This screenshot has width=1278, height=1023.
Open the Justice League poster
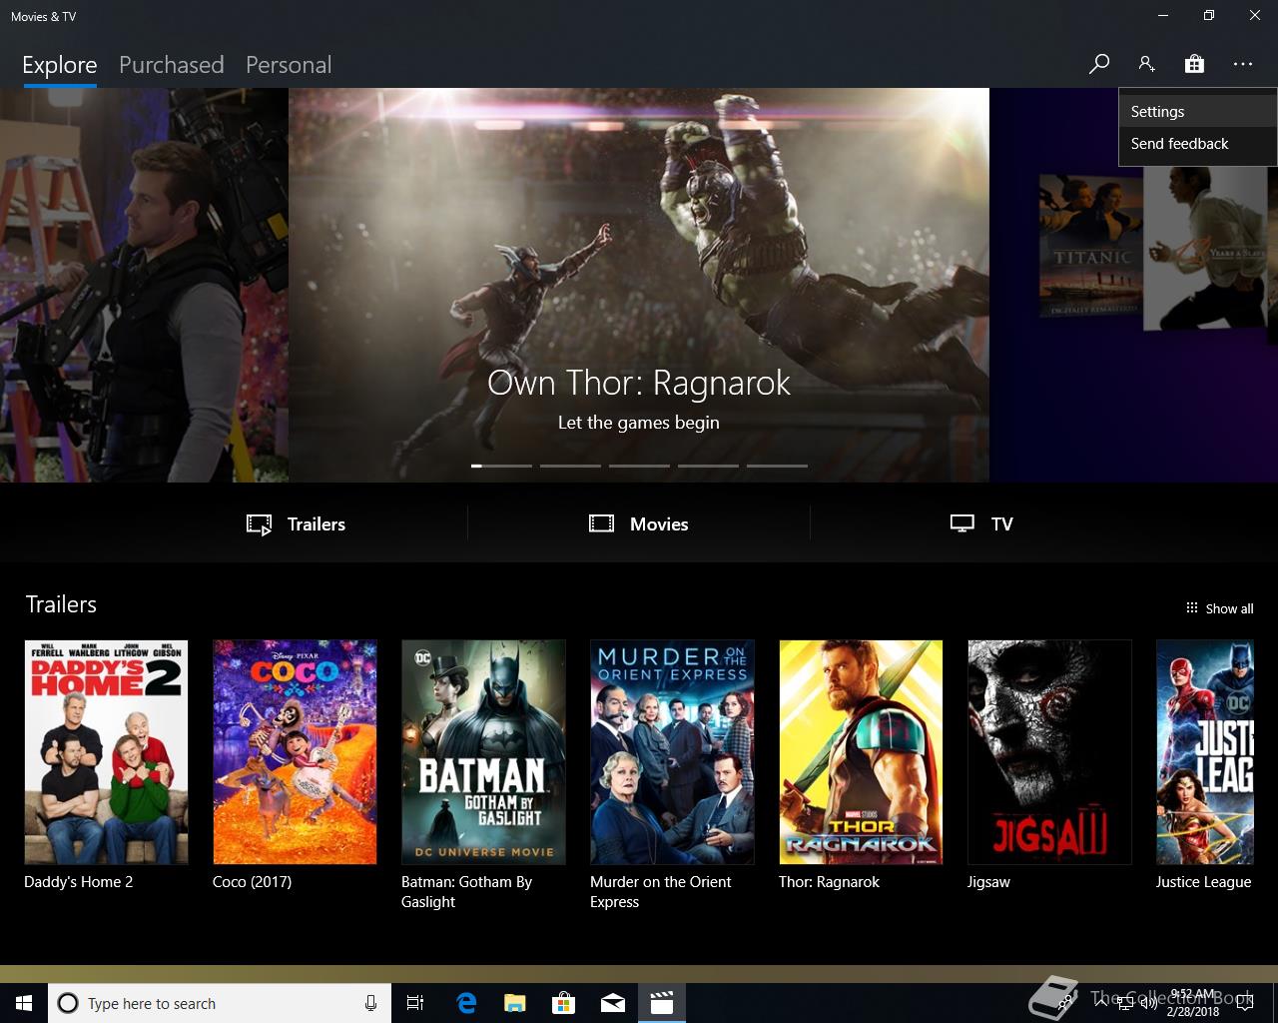[1205, 752]
